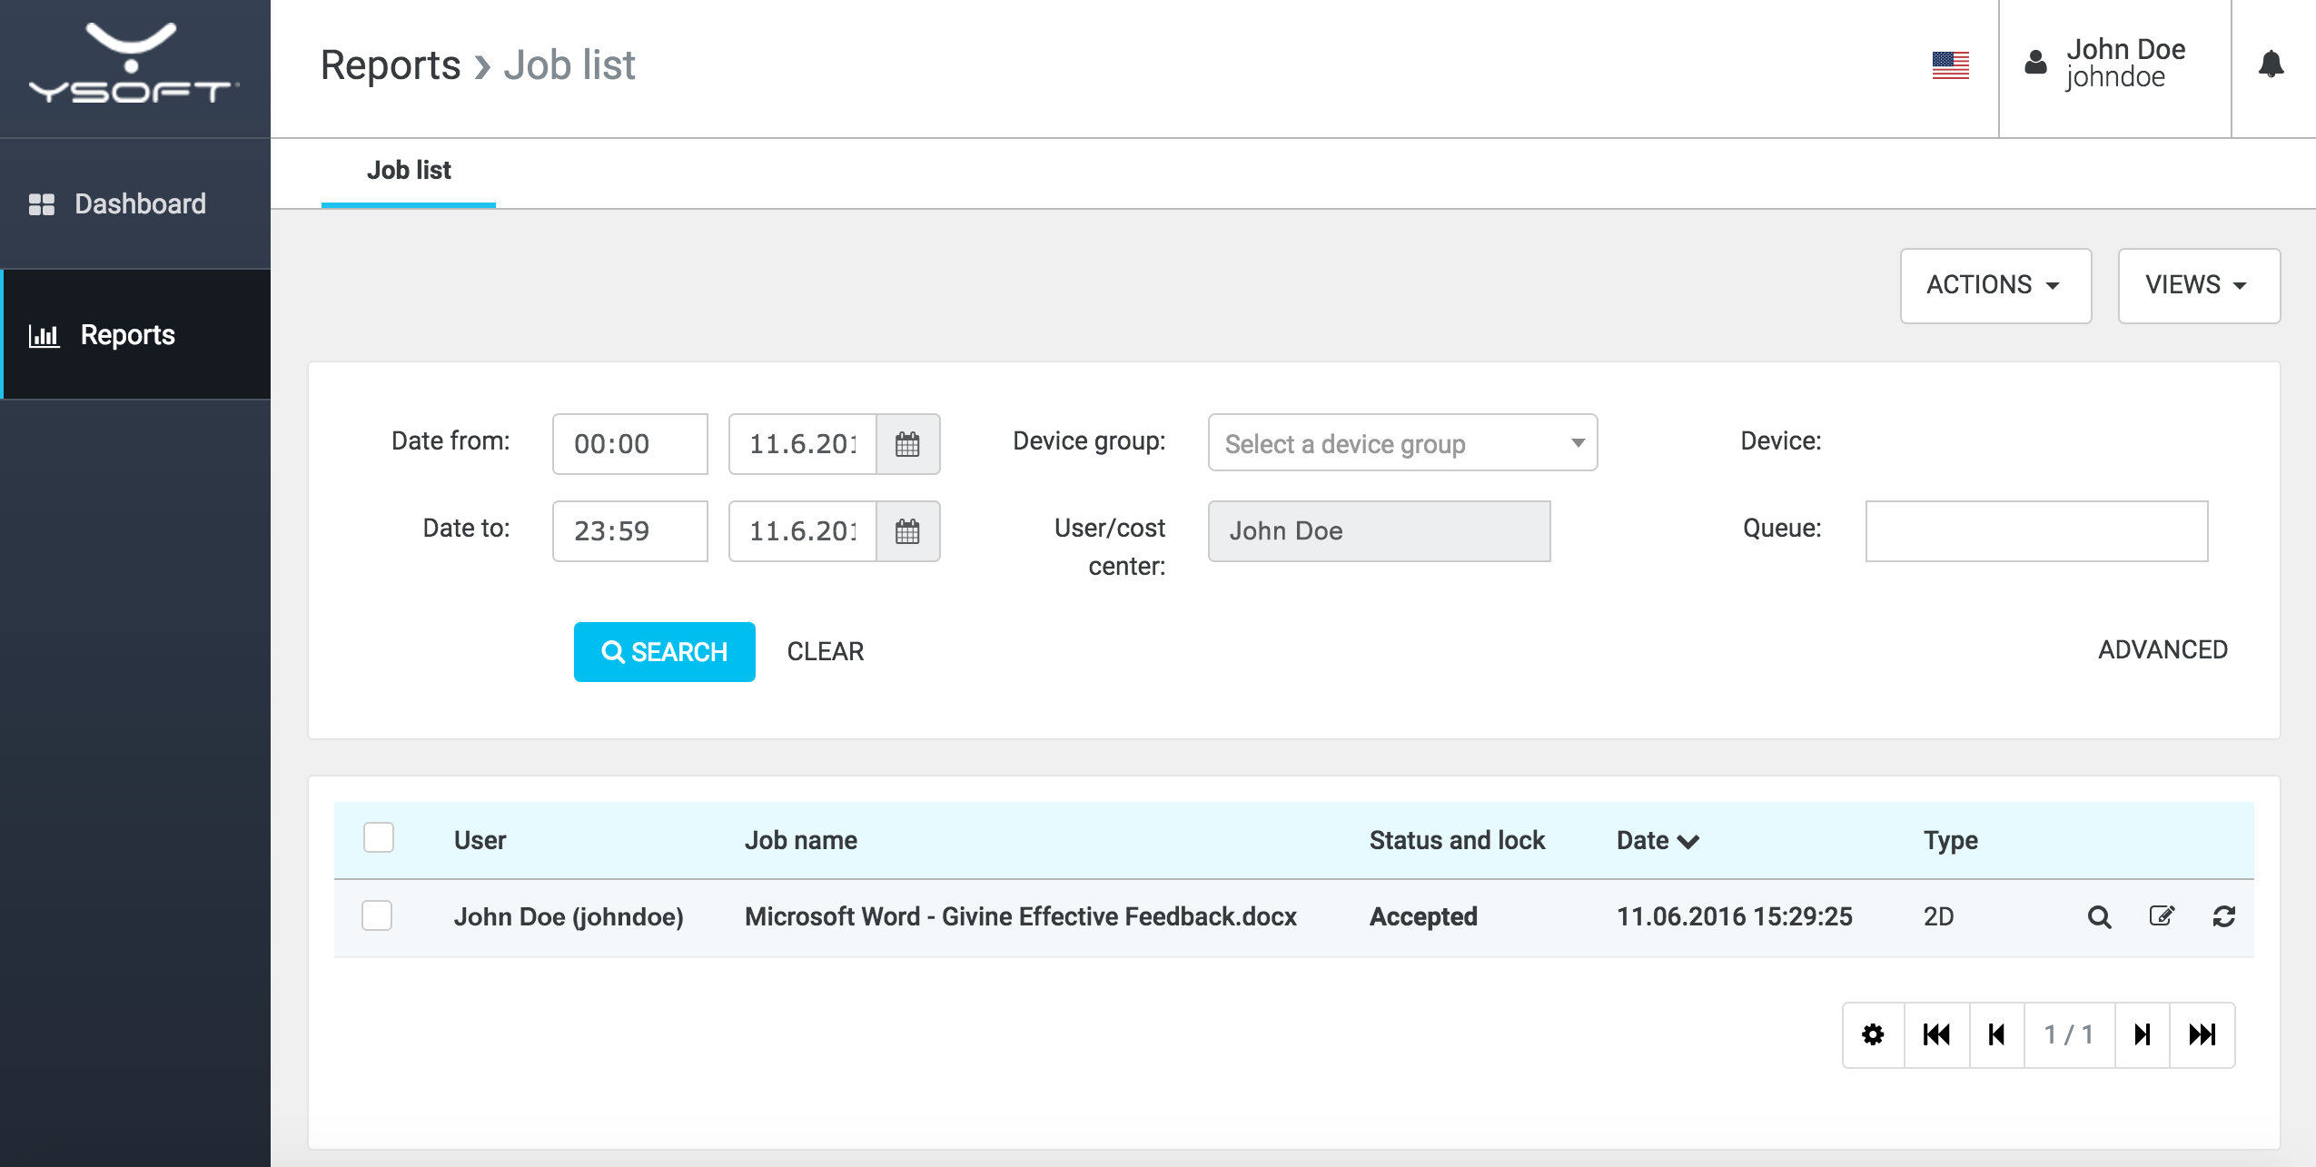Open calendar picker for Date from
2316x1167 pixels.
point(907,444)
